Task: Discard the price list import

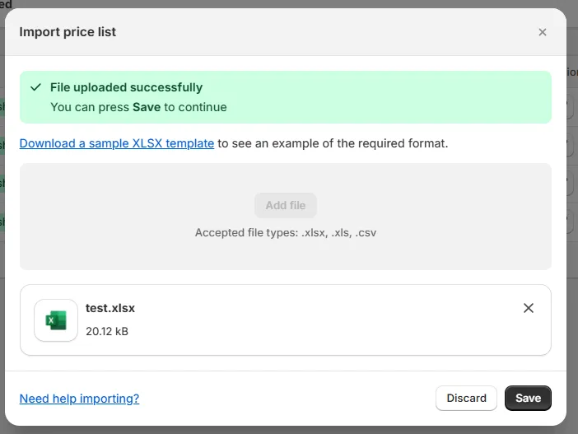Action: tap(466, 398)
